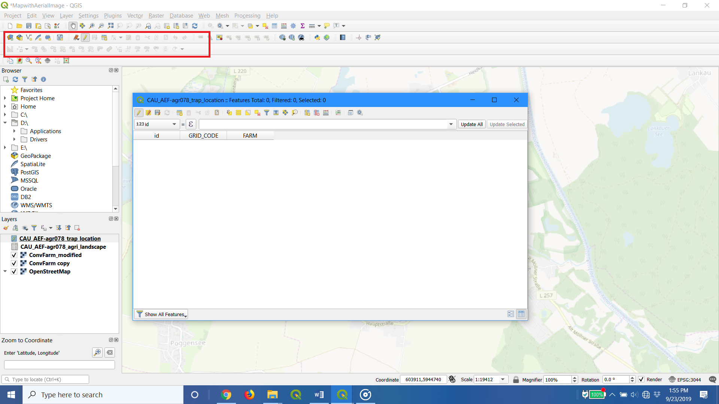719x404 pixels.
Task: Switch attribute table to table view
Action: click(521, 314)
